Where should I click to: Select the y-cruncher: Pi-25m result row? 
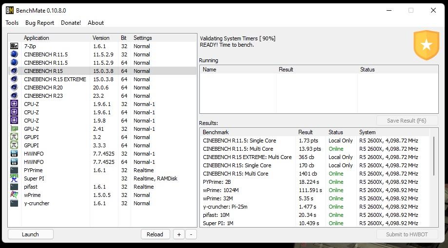click(315, 207)
